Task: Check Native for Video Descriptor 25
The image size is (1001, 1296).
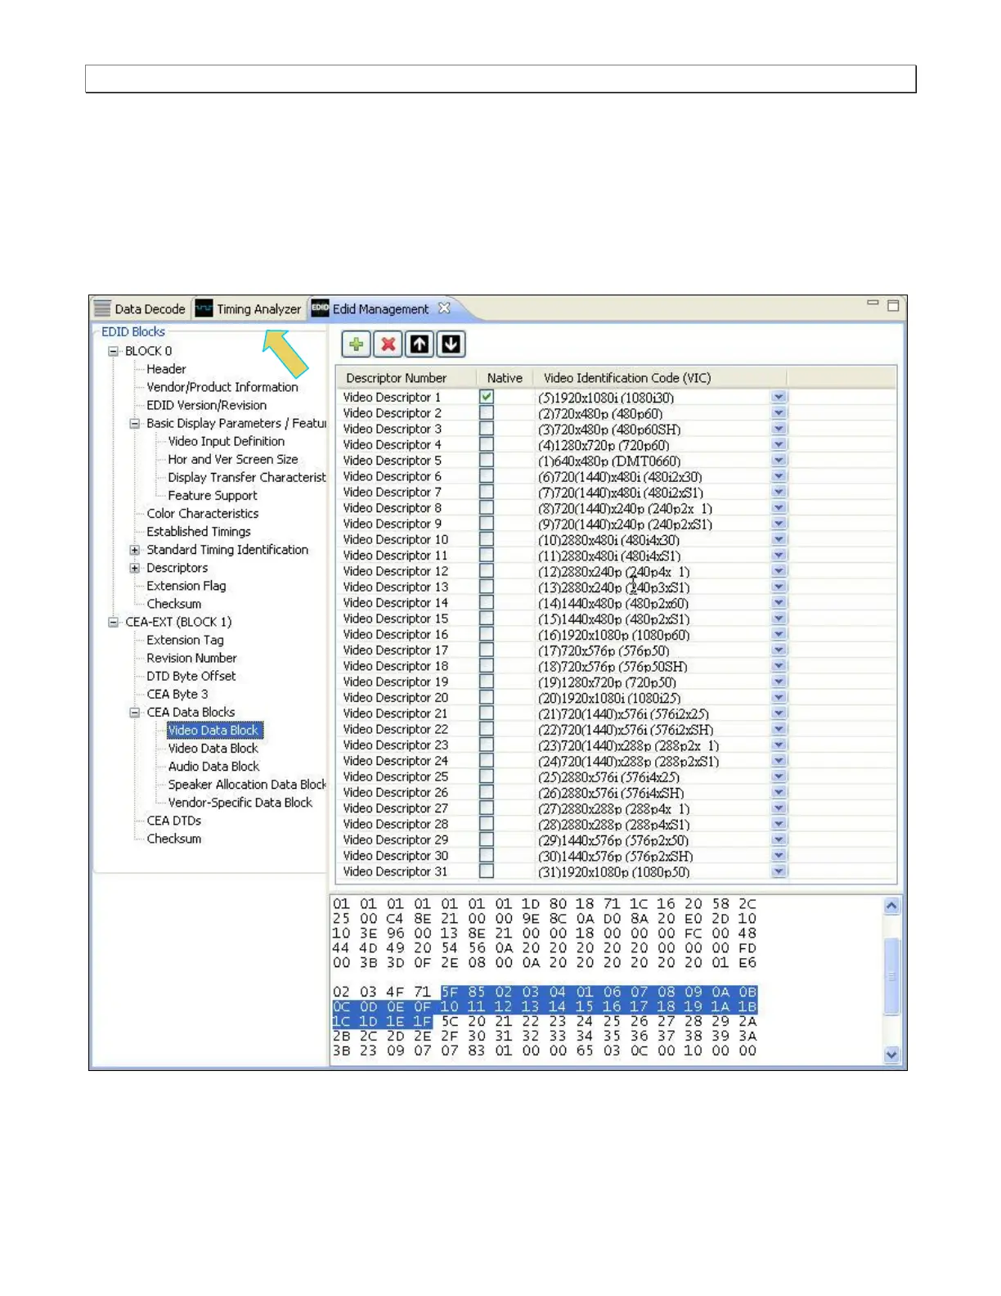Action: coord(487,776)
